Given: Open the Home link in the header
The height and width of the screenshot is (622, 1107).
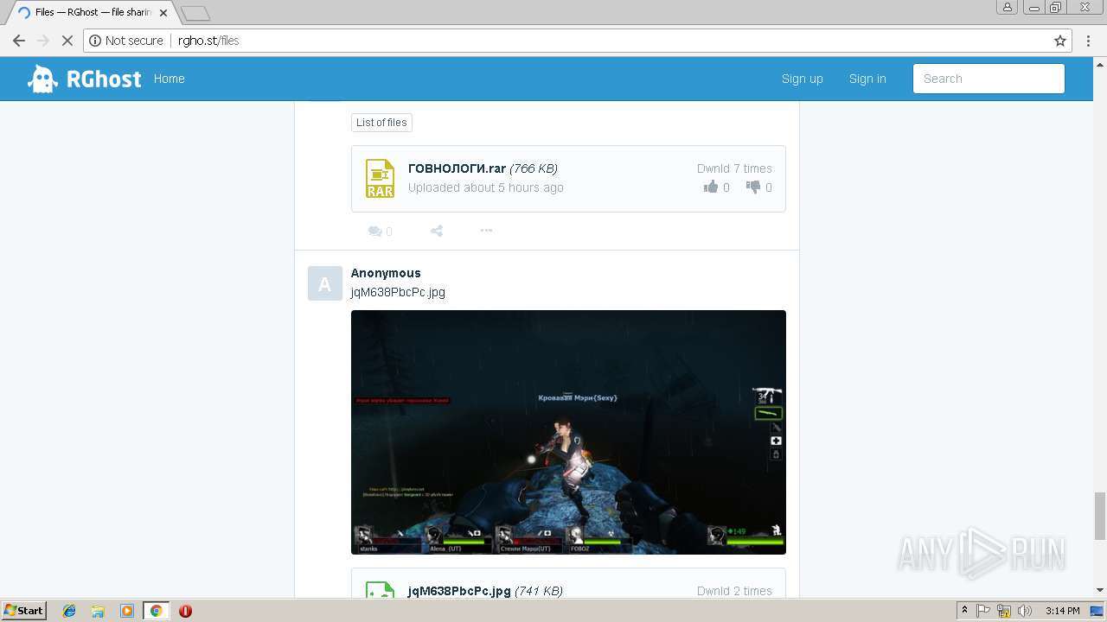Looking at the screenshot, I should [x=169, y=79].
